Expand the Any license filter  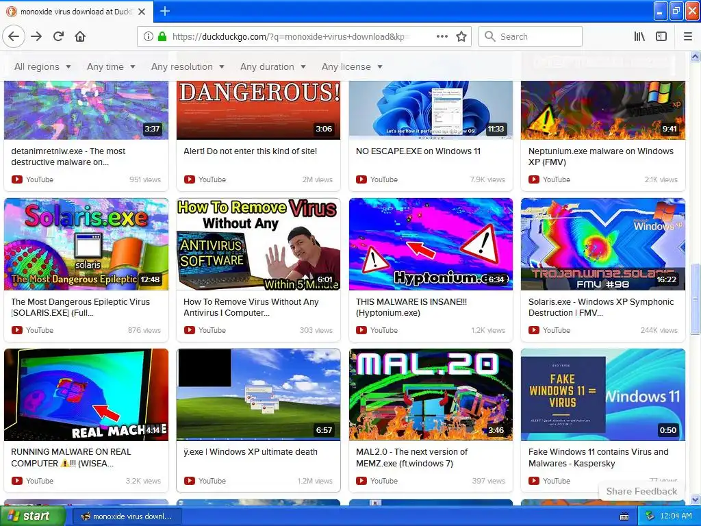pyautogui.click(x=352, y=66)
